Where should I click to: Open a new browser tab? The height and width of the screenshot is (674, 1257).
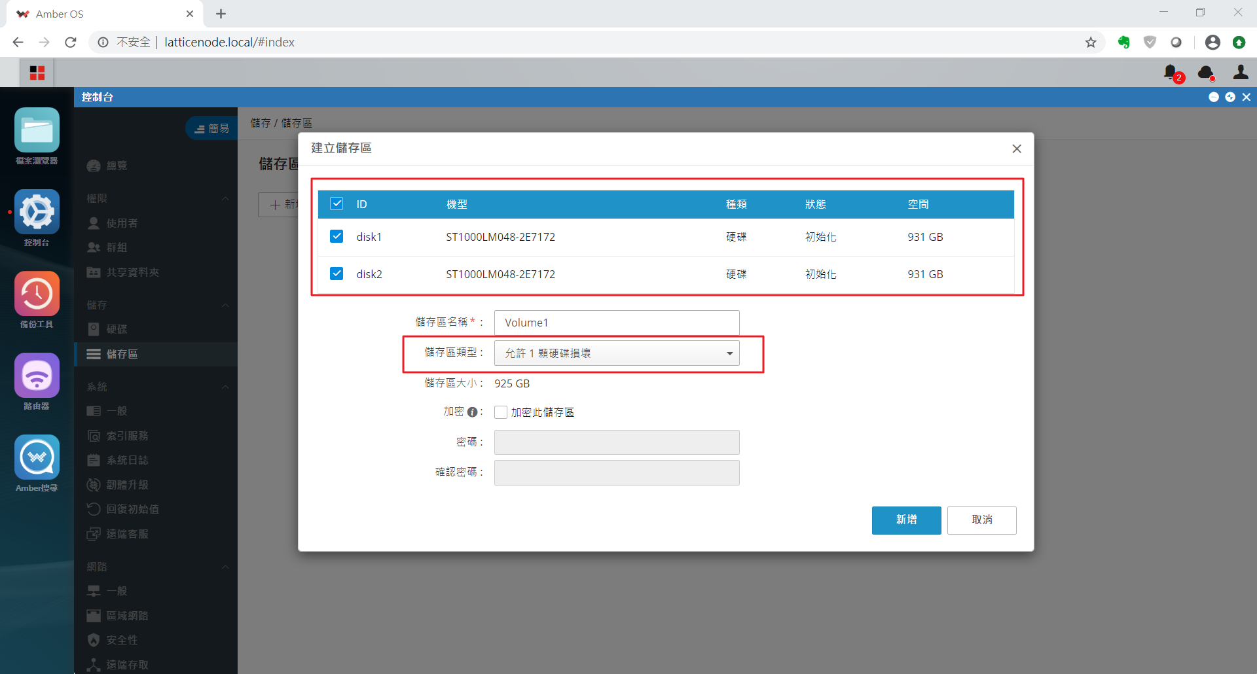pyautogui.click(x=221, y=14)
